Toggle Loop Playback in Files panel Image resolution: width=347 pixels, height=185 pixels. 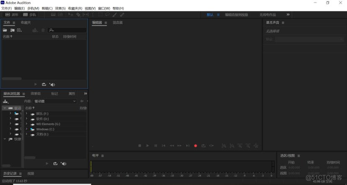point(44,84)
